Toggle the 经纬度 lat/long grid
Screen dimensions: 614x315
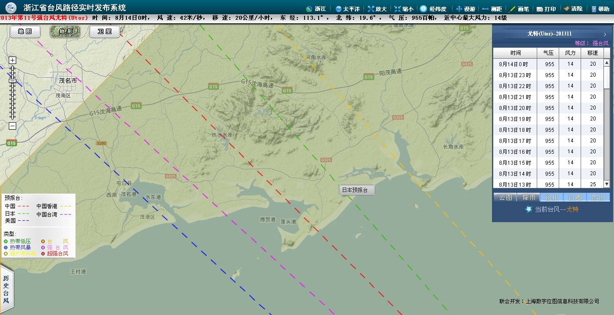pos(424,9)
